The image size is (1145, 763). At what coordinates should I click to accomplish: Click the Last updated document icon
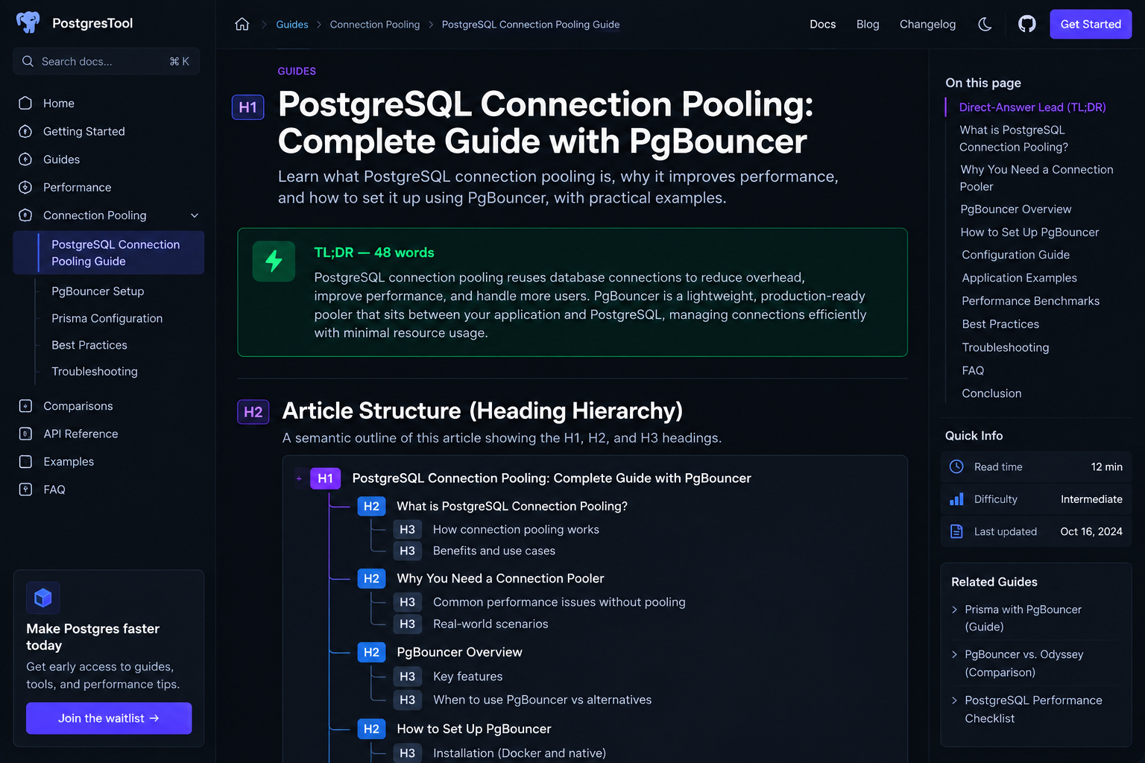[x=956, y=531]
